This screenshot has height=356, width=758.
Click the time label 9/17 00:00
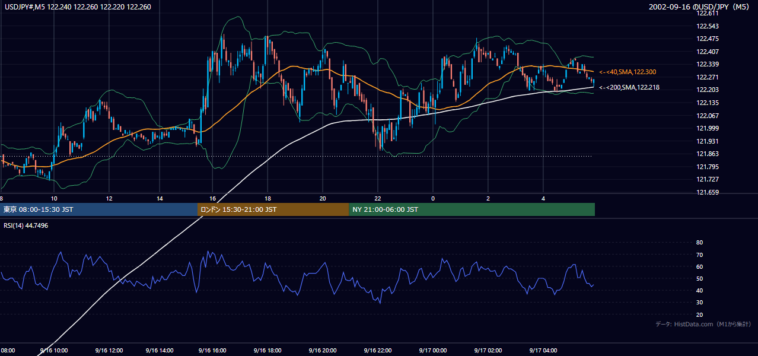(434, 351)
